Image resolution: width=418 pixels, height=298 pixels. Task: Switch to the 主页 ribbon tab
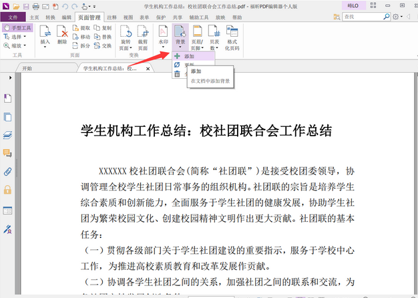(34, 17)
